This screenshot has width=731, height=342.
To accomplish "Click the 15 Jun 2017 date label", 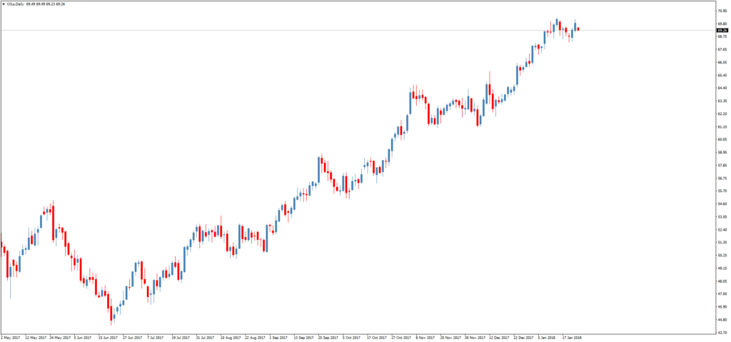I will [x=108, y=338].
